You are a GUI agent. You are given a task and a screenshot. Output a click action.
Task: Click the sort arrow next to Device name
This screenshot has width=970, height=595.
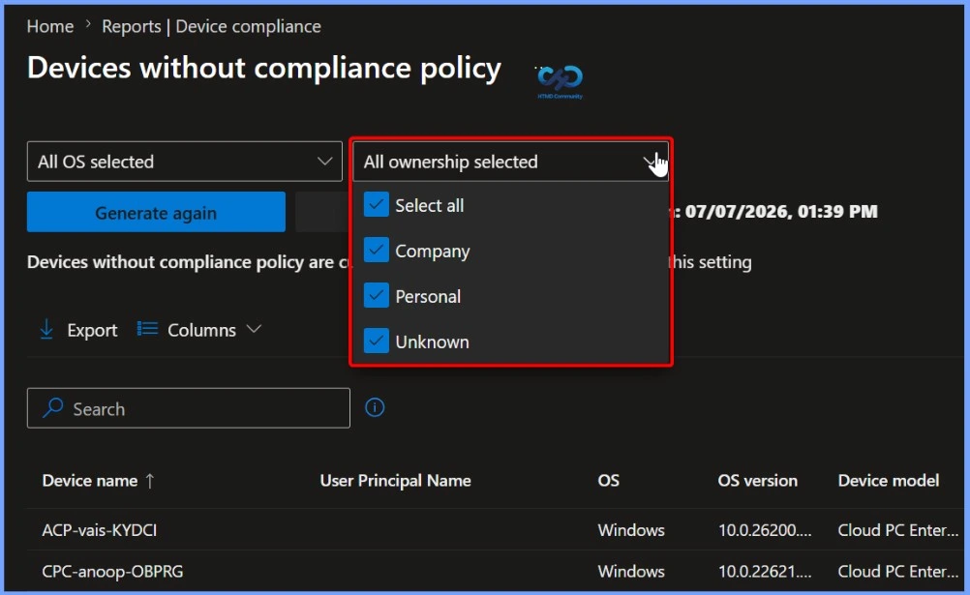(x=150, y=481)
